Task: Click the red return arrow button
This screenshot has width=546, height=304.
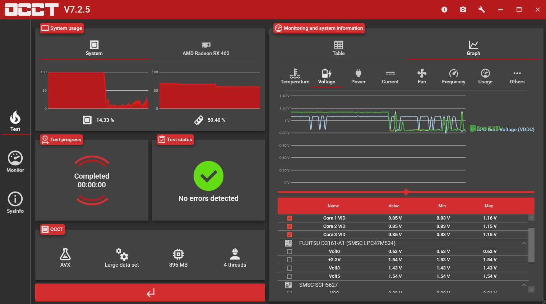Action: pyautogui.click(x=150, y=293)
